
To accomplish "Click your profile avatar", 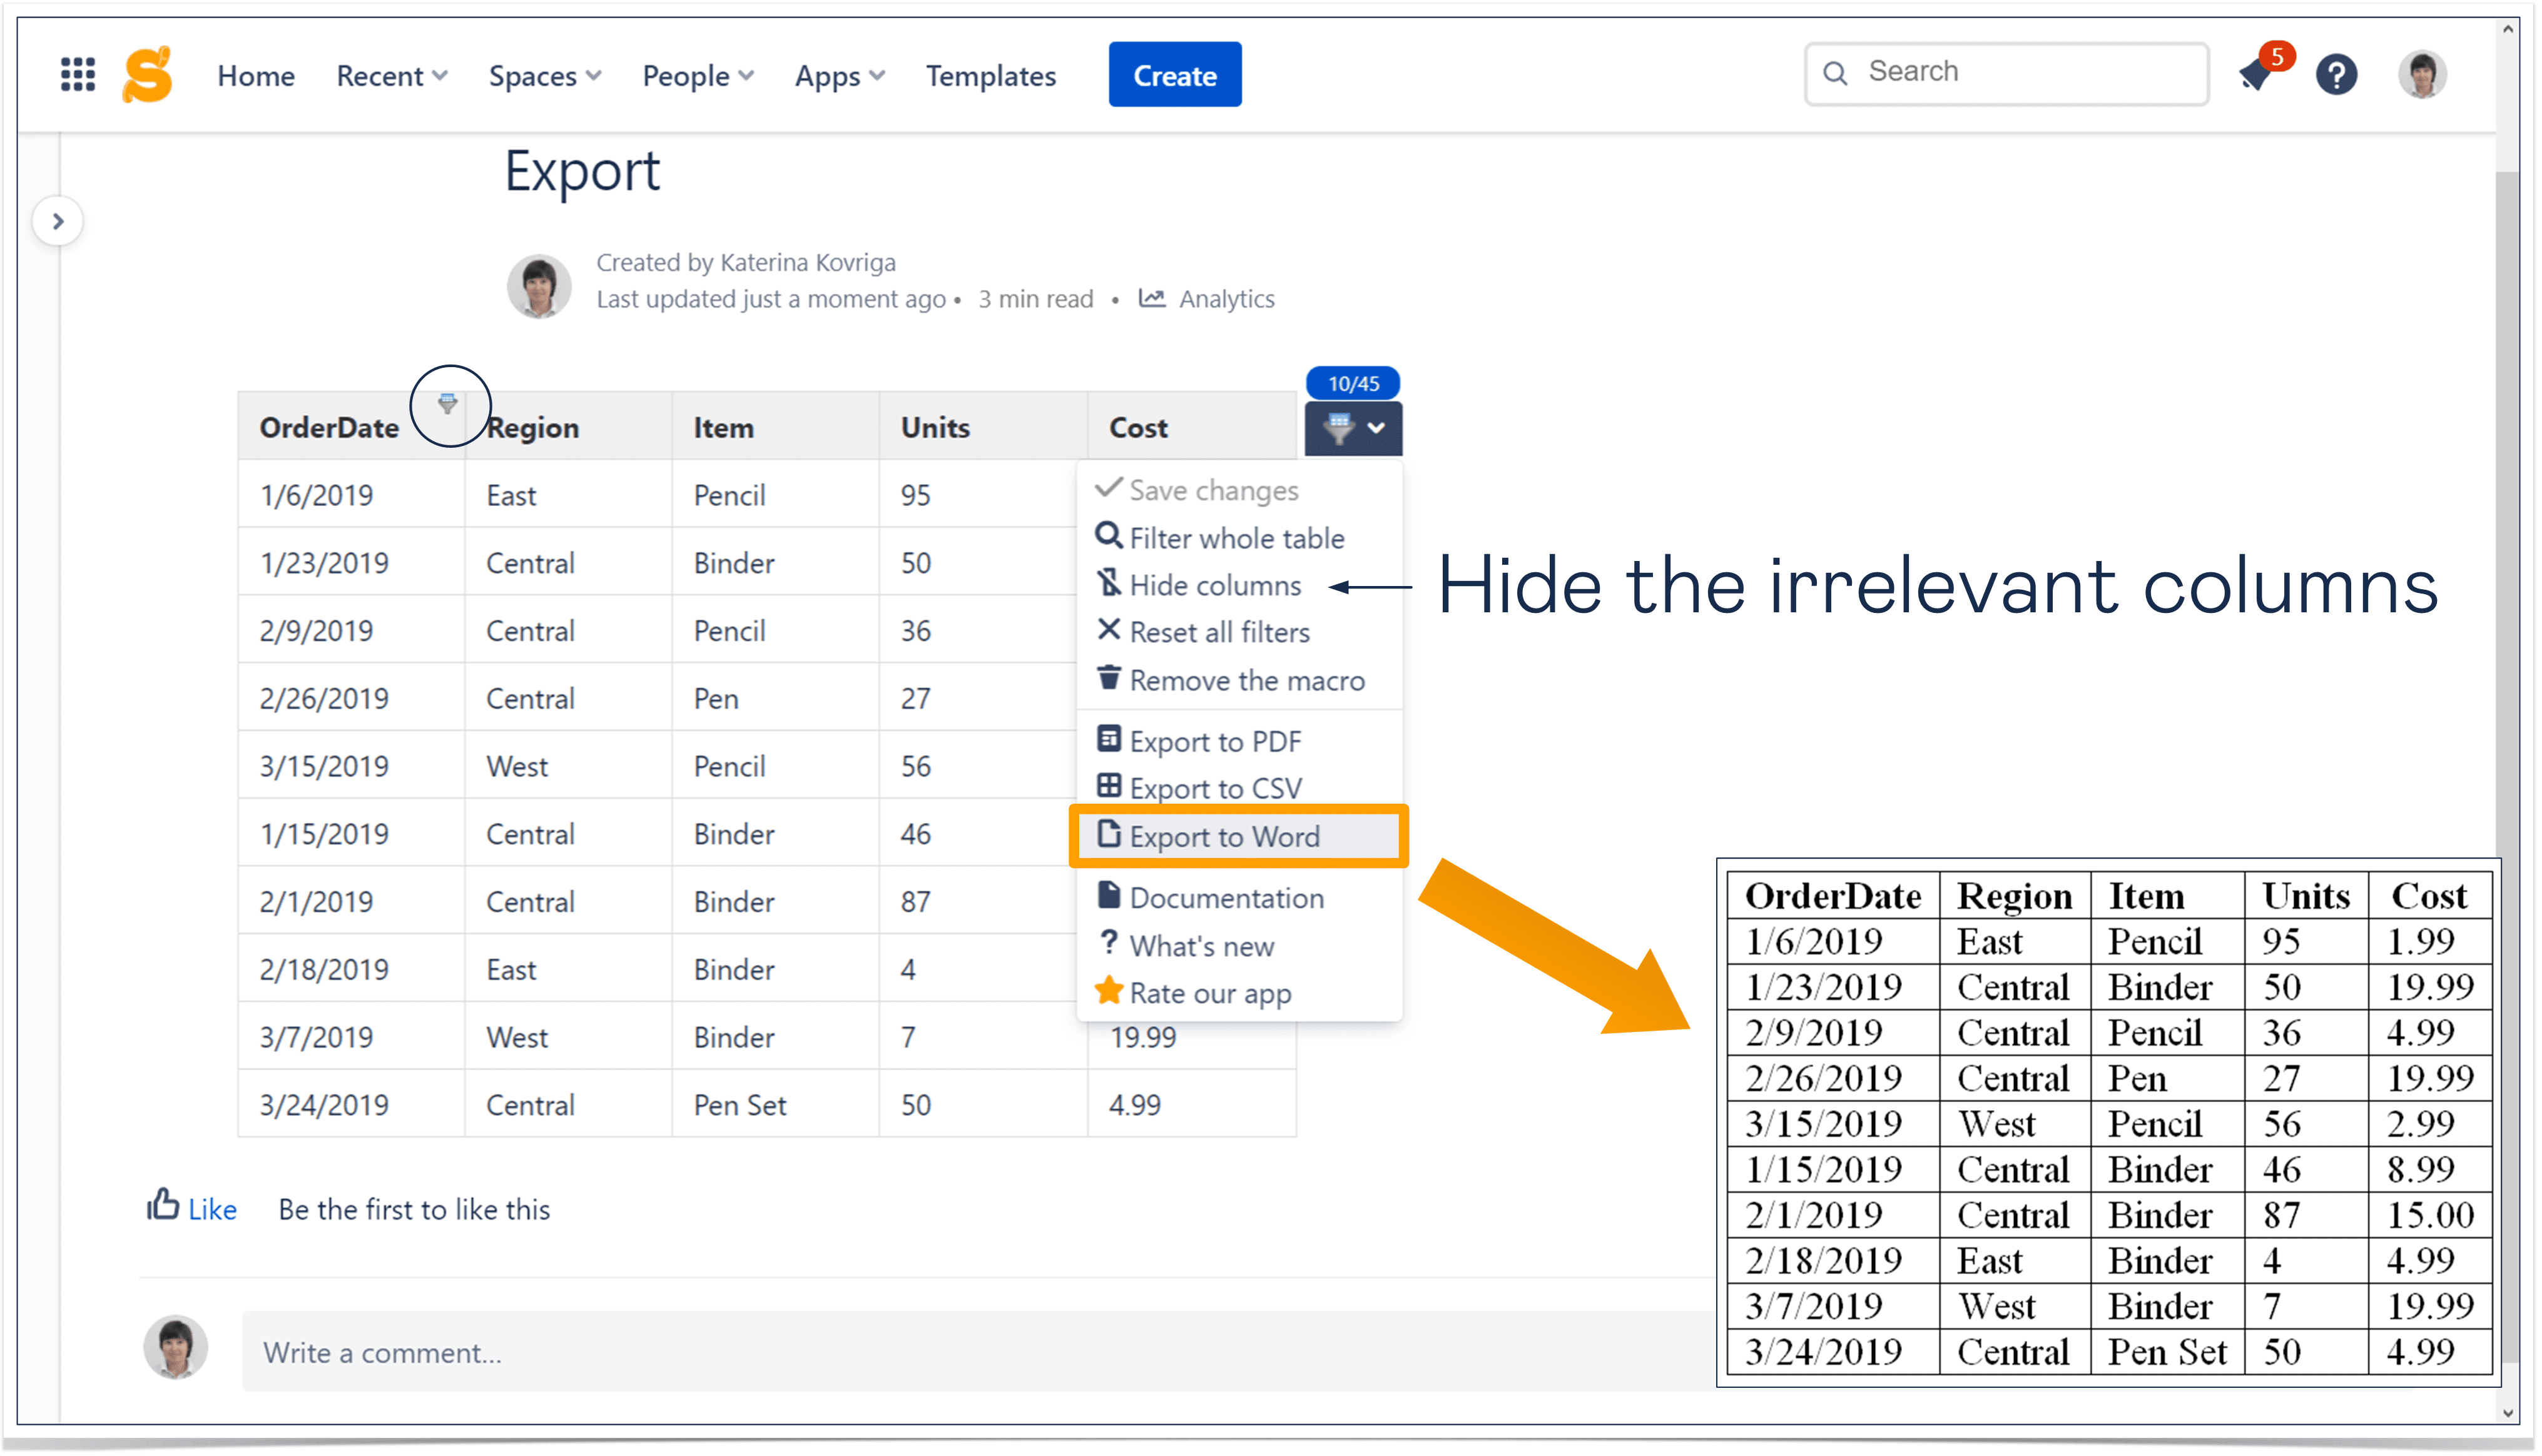I will point(2422,74).
